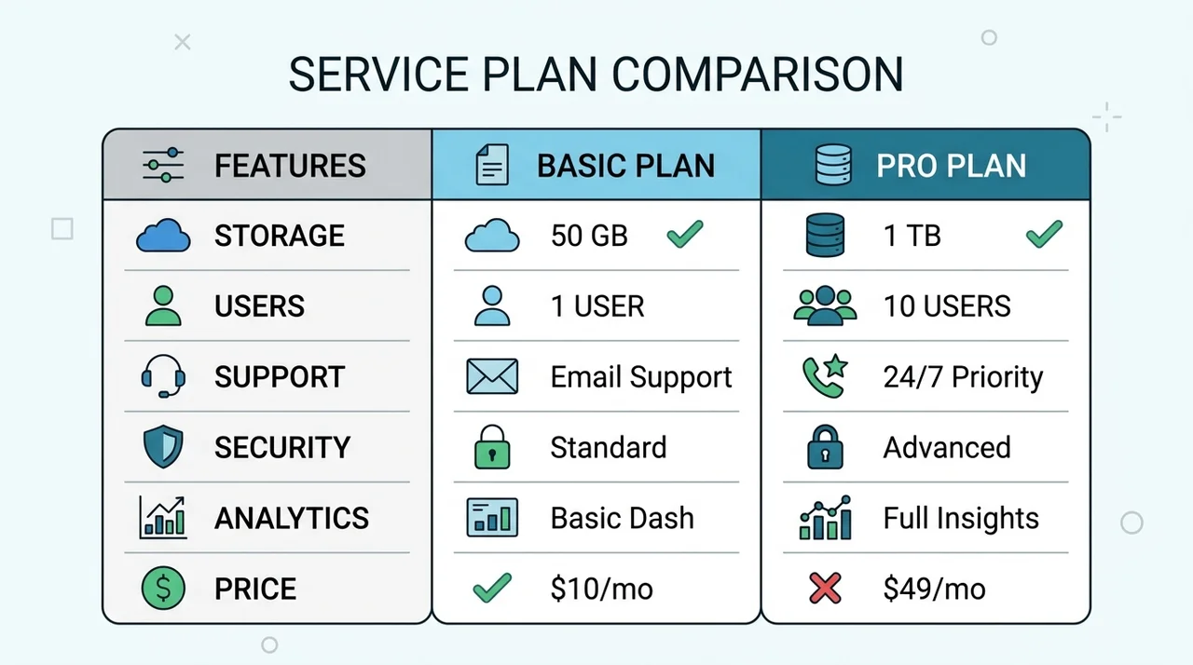Click the document icon beside BASIC PLAN
This screenshot has height=665, width=1193.
click(x=491, y=166)
